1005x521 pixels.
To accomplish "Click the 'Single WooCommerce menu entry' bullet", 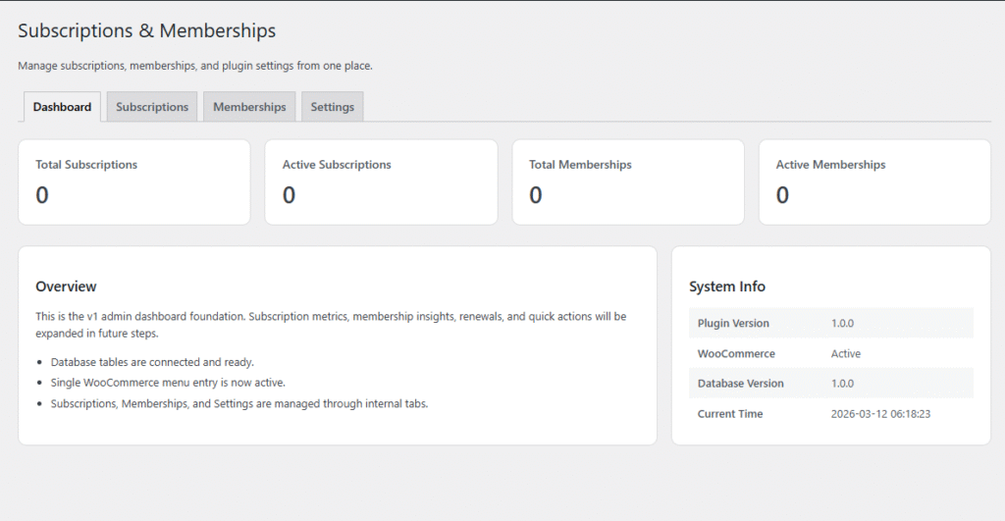I will [168, 382].
